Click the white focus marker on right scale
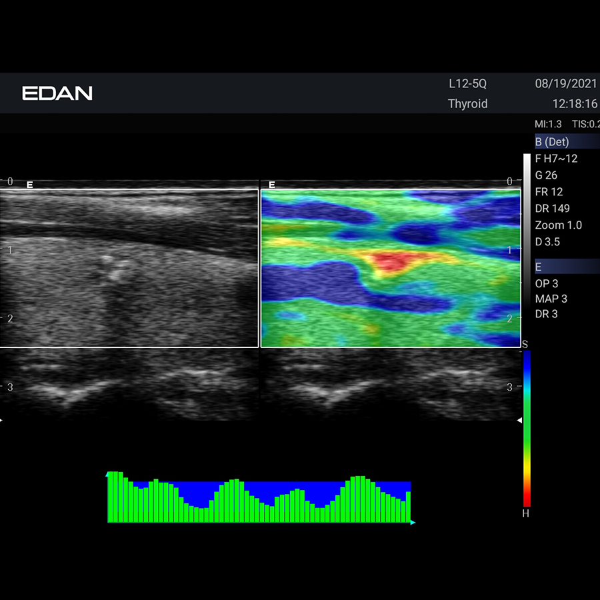Screen dimensions: 600x600 pos(519,421)
